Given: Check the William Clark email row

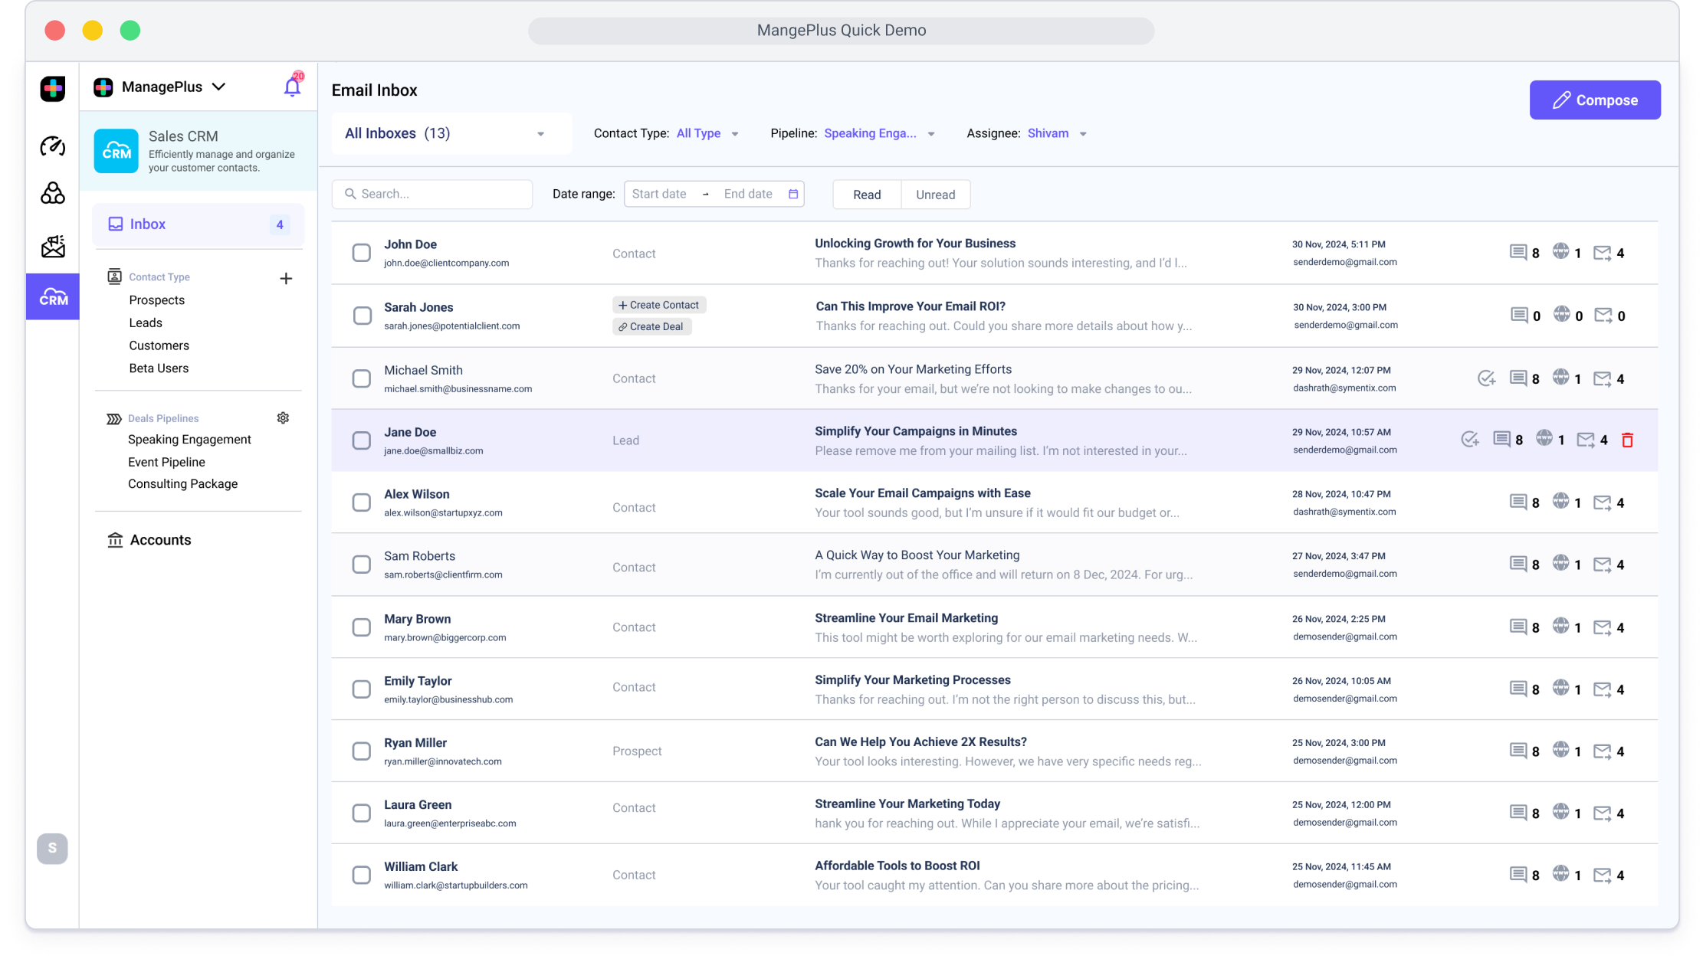Looking at the screenshot, I should point(362,875).
